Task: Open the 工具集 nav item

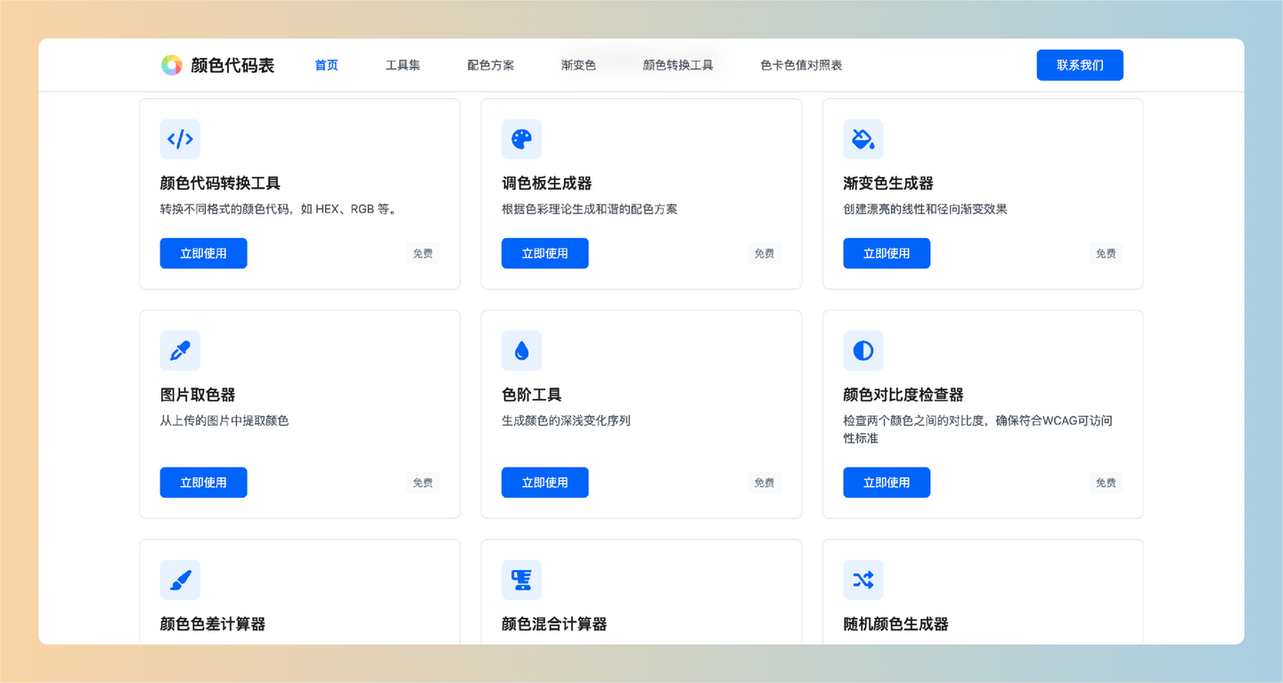Action: click(403, 65)
